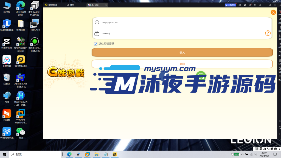Screen dimensions: 281x158
Task: Expand hidden icons in the system tray
Action: (243, 154)
